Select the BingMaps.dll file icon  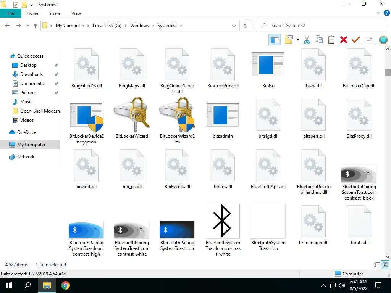click(132, 64)
